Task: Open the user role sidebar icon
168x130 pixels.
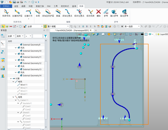Action: (x=3, y=76)
